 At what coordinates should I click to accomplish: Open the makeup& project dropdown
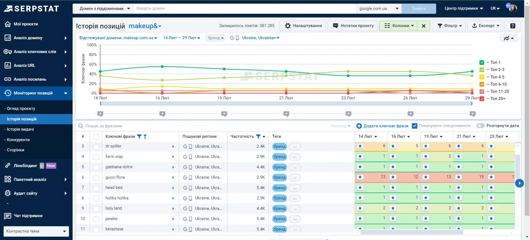click(x=145, y=26)
